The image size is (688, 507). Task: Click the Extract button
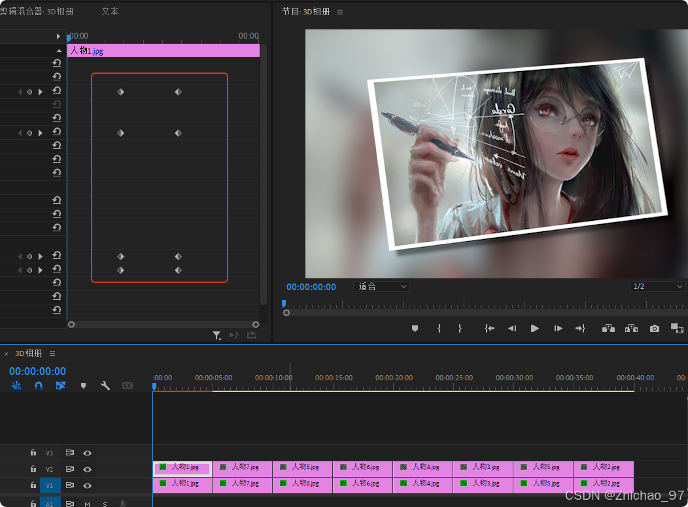click(x=631, y=328)
